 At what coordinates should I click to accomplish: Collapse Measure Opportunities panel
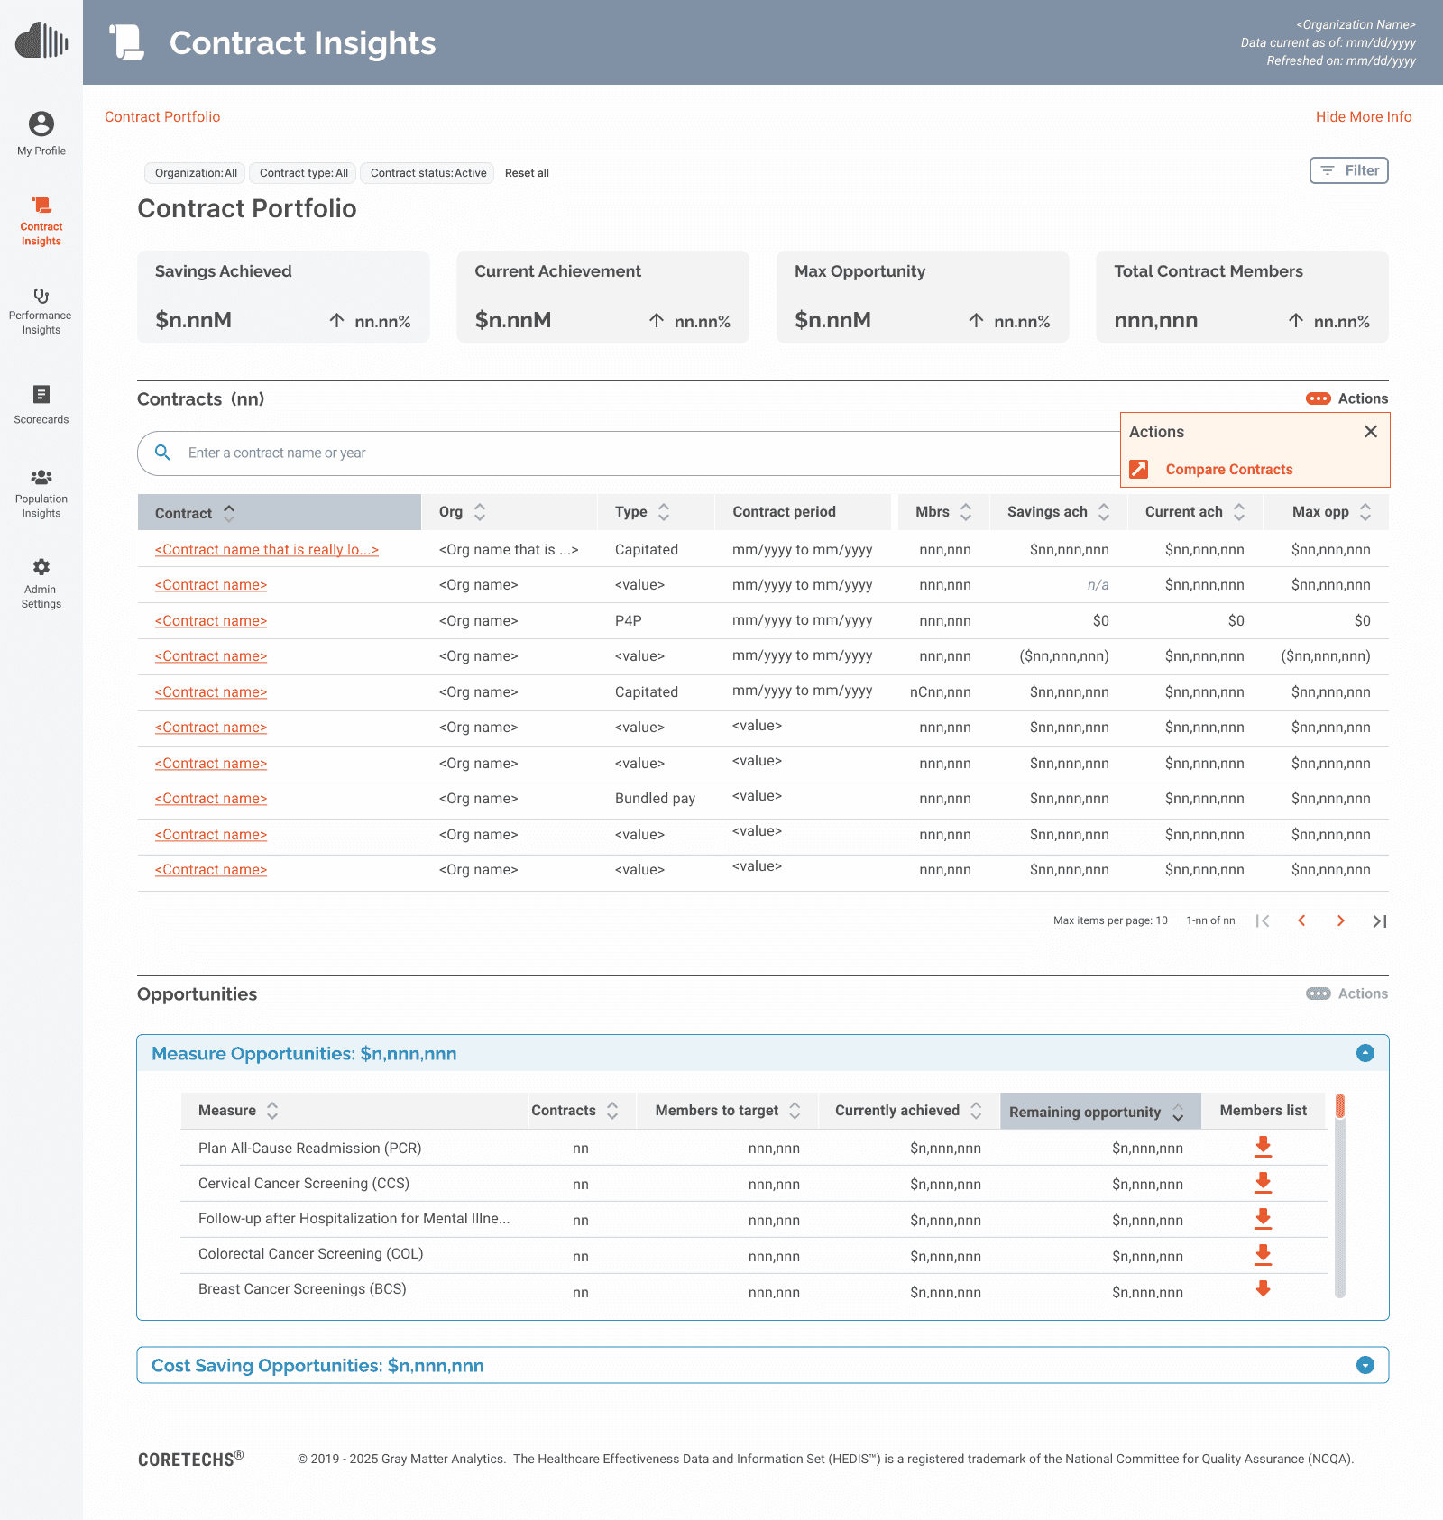click(1365, 1053)
